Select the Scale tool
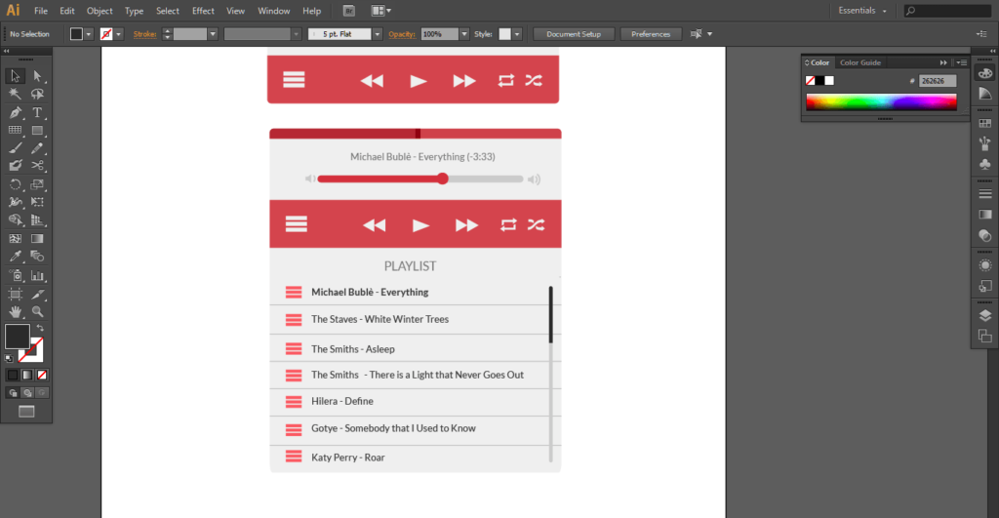 pyautogui.click(x=37, y=184)
